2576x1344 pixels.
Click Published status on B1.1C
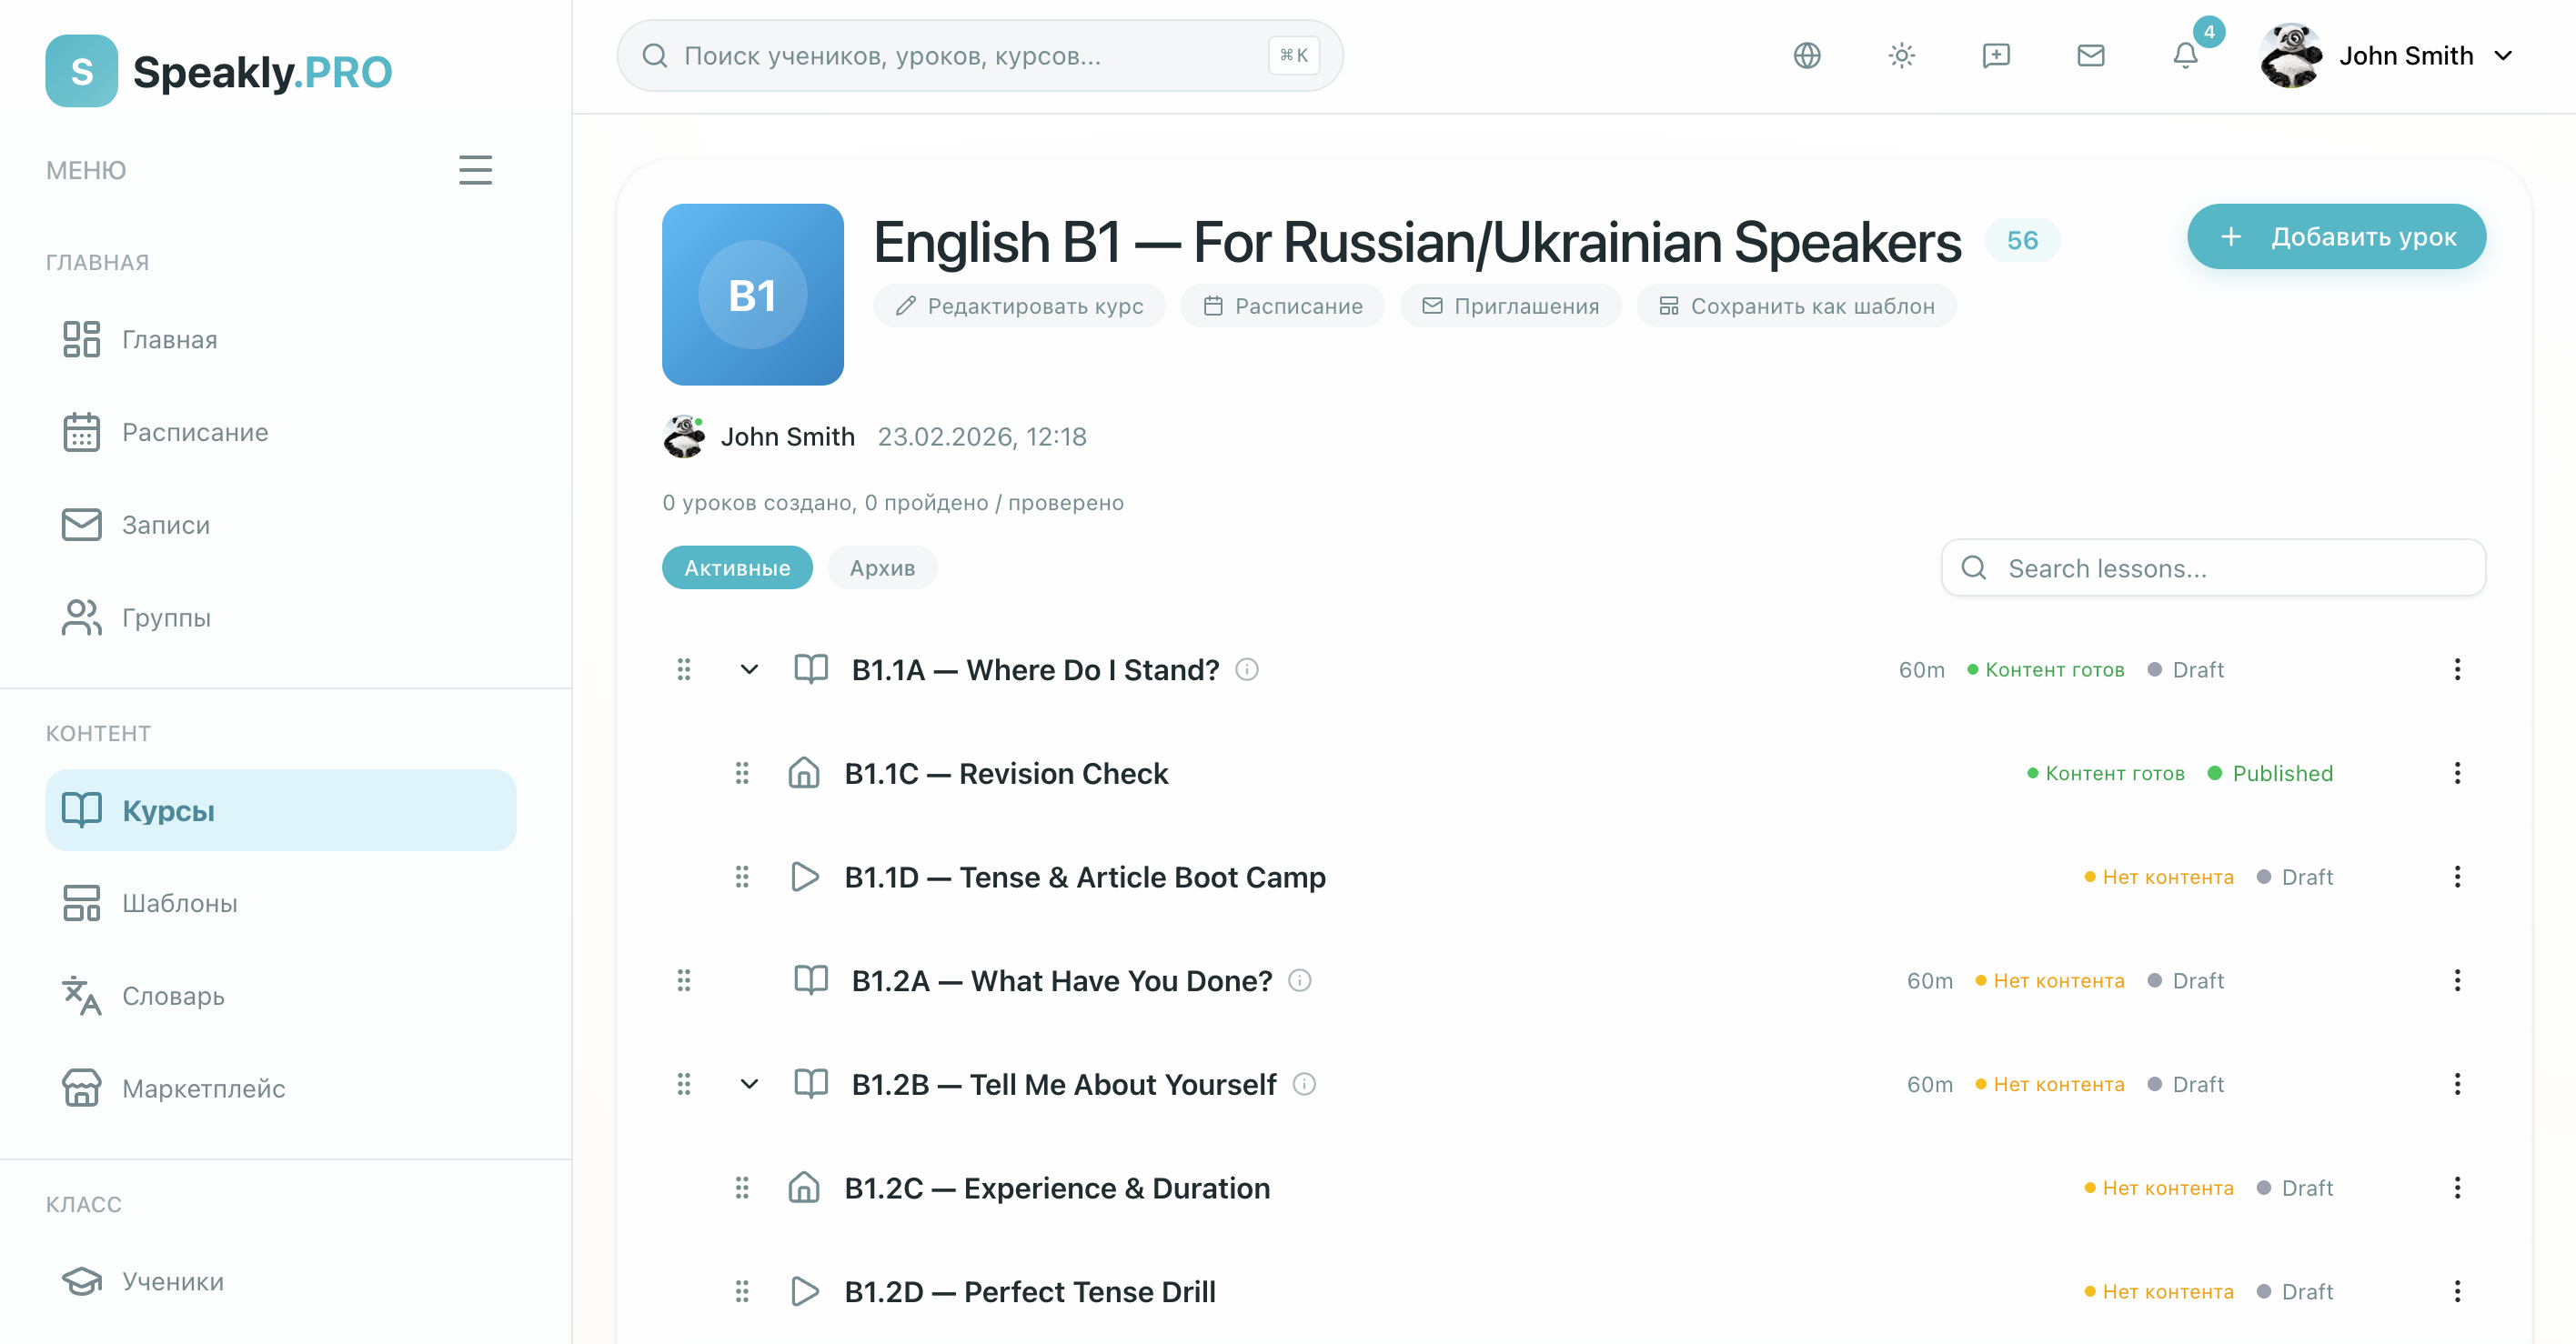tap(2270, 773)
